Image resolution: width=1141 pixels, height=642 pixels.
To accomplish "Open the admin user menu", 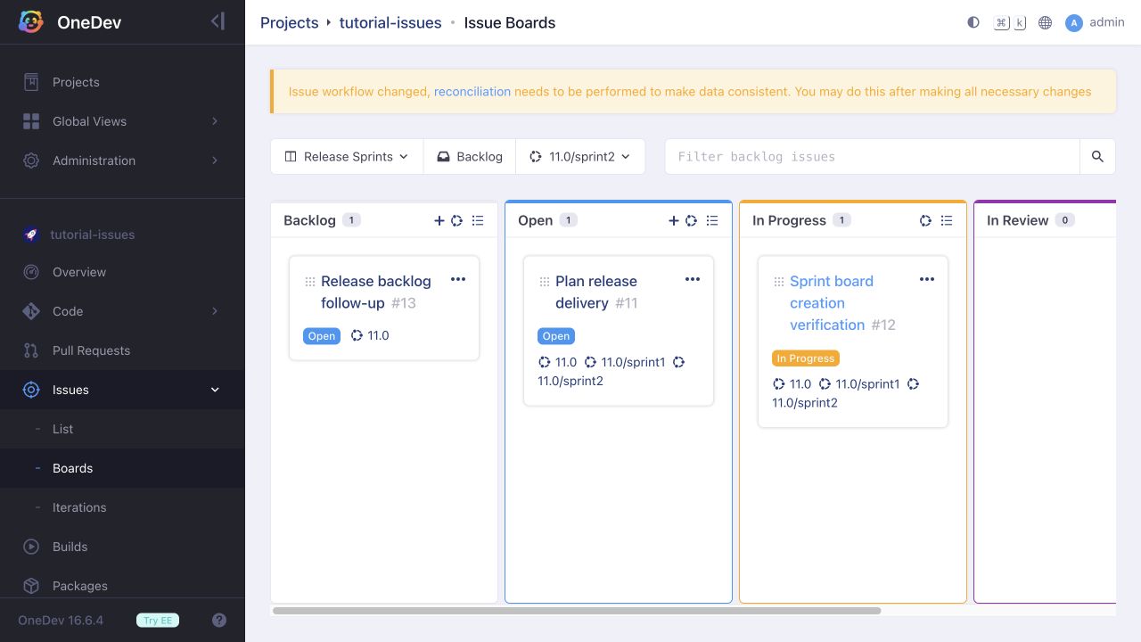I will [1096, 22].
